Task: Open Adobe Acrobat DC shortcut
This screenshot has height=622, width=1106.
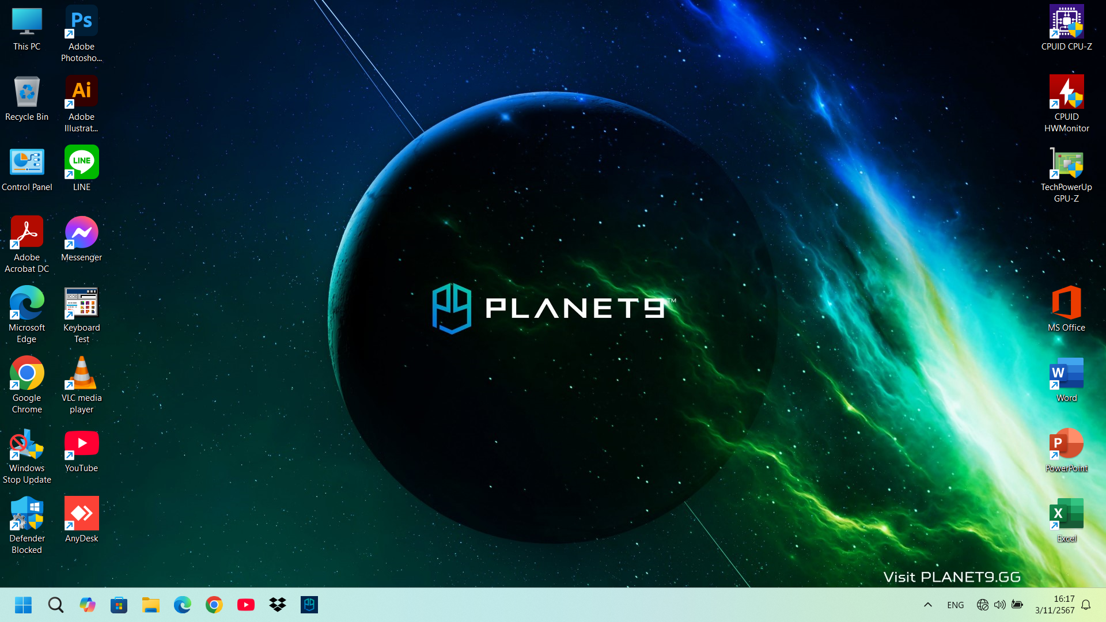Action: pyautogui.click(x=26, y=244)
